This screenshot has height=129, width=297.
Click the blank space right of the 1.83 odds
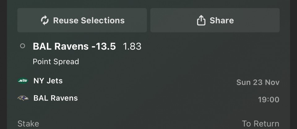coord(210,46)
